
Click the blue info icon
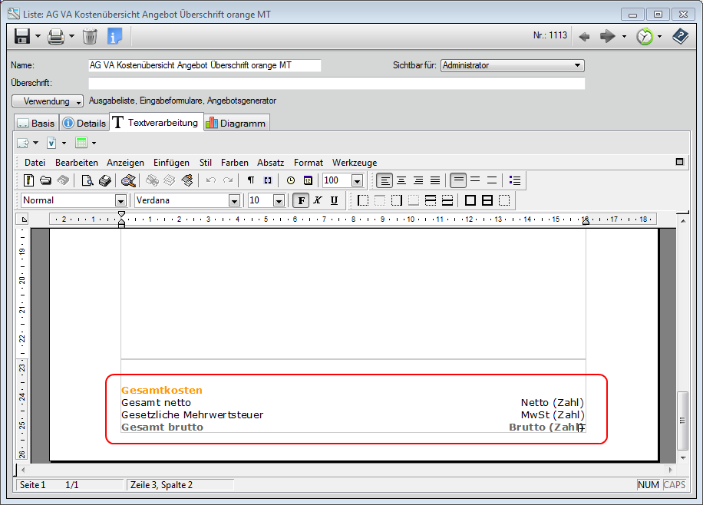[x=114, y=36]
